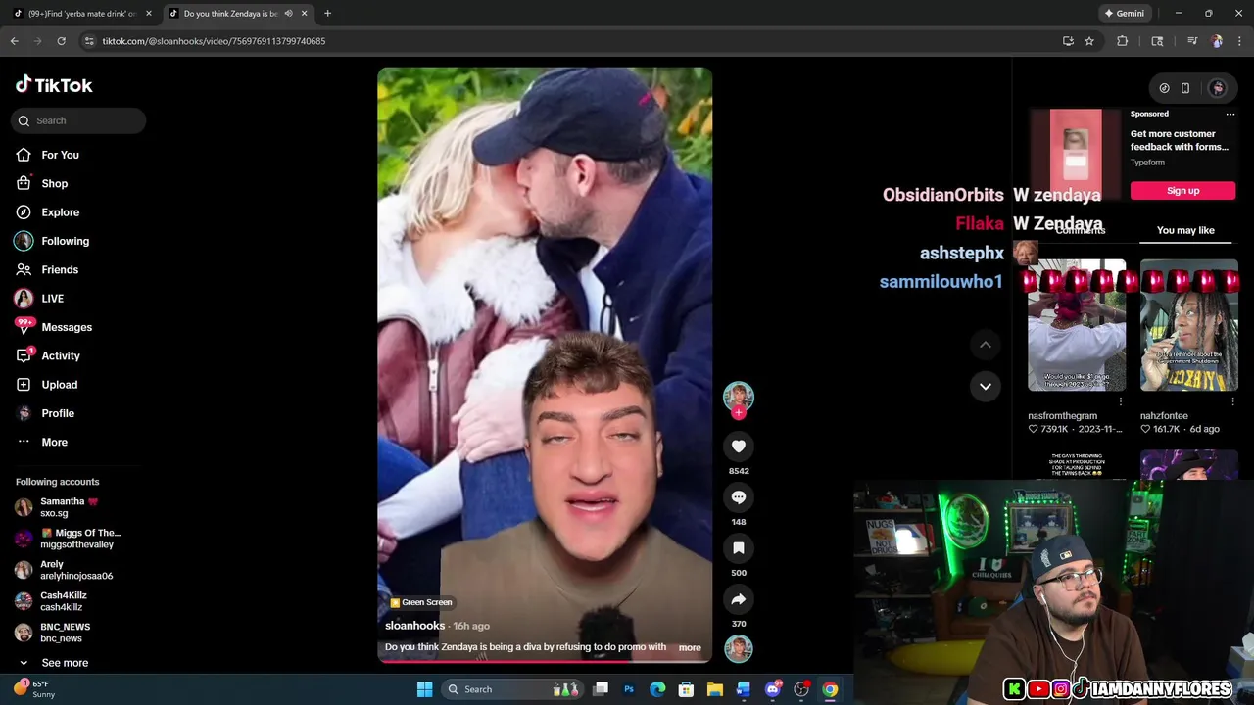Screen dimensions: 1254x705
Task: Share the video with the arrow icon
Action: click(x=739, y=599)
